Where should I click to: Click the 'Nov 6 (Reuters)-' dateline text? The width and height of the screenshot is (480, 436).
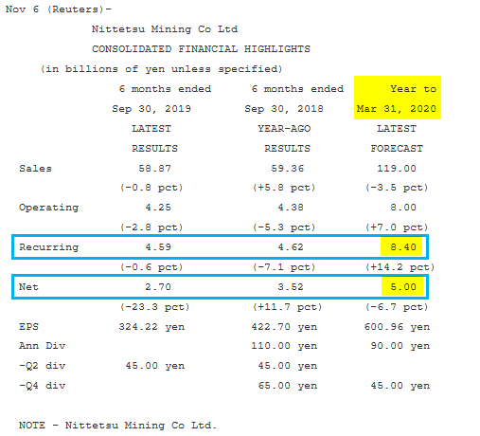coord(59,9)
